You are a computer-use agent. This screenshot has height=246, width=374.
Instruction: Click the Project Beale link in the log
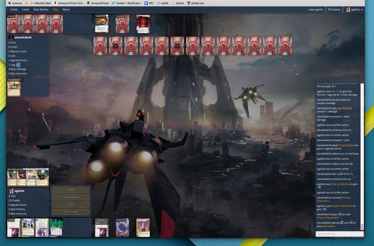pos(346,145)
